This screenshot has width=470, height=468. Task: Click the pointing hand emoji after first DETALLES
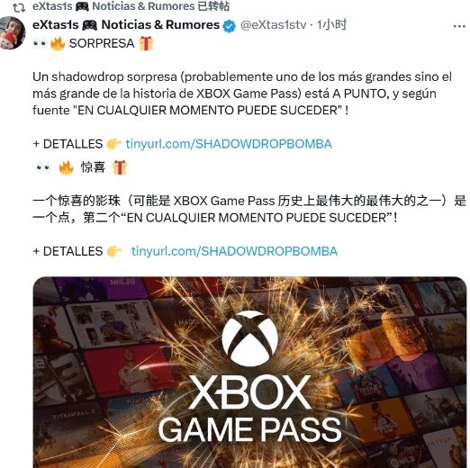(x=113, y=144)
